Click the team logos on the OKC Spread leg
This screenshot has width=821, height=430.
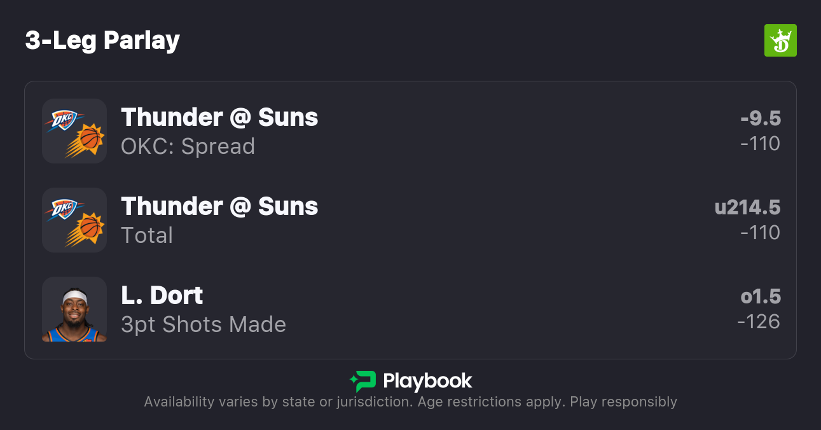74,131
